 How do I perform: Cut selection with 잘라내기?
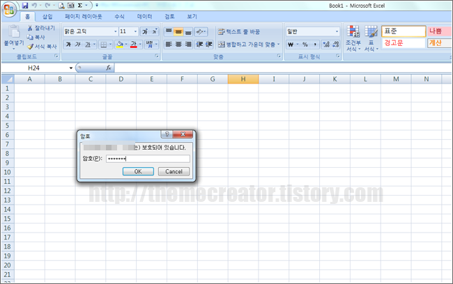click(40, 28)
